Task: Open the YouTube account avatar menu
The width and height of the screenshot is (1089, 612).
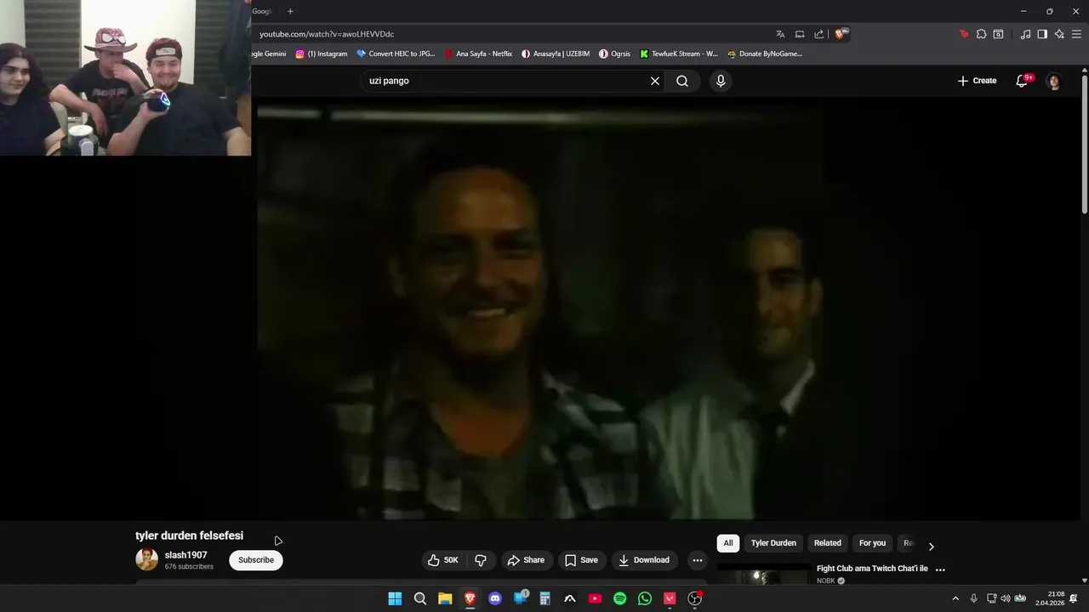Action: (1054, 81)
